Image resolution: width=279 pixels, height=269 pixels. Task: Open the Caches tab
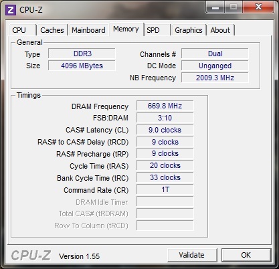click(52, 30)
